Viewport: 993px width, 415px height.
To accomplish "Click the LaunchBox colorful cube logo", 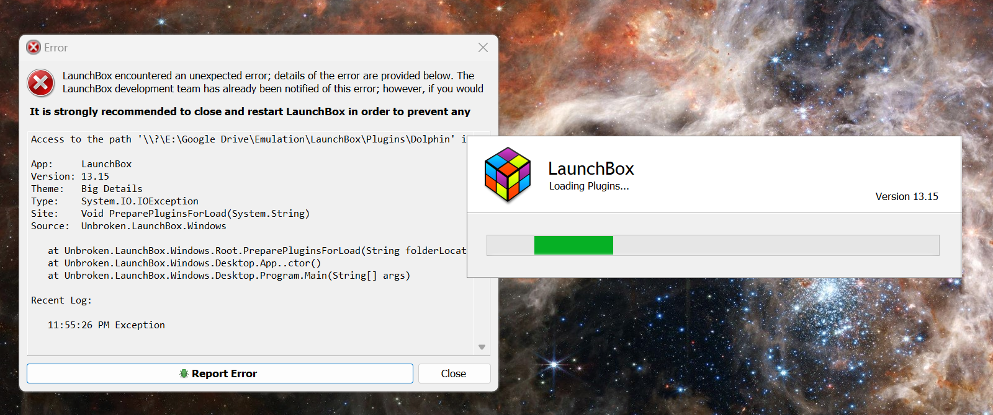I will [508, 175].
